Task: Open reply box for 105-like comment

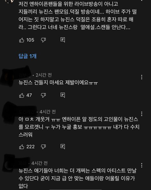Action: point(63,40)
